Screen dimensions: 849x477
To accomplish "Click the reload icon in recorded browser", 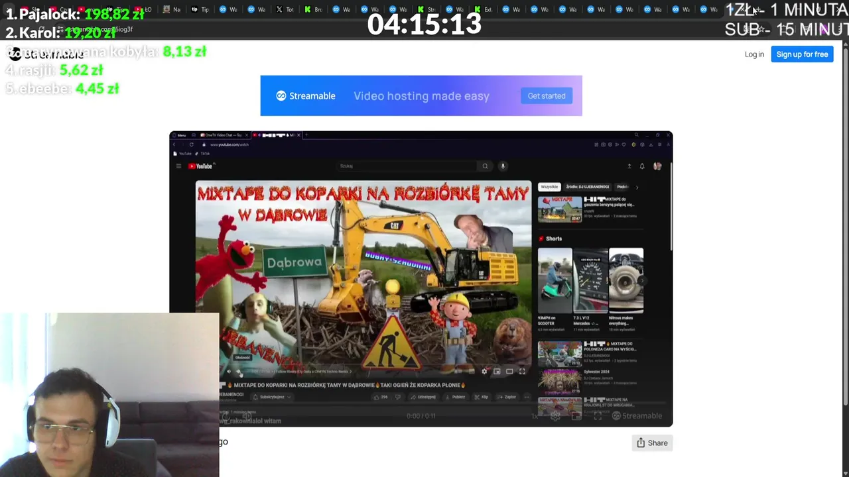I will (x=191, y=144).
